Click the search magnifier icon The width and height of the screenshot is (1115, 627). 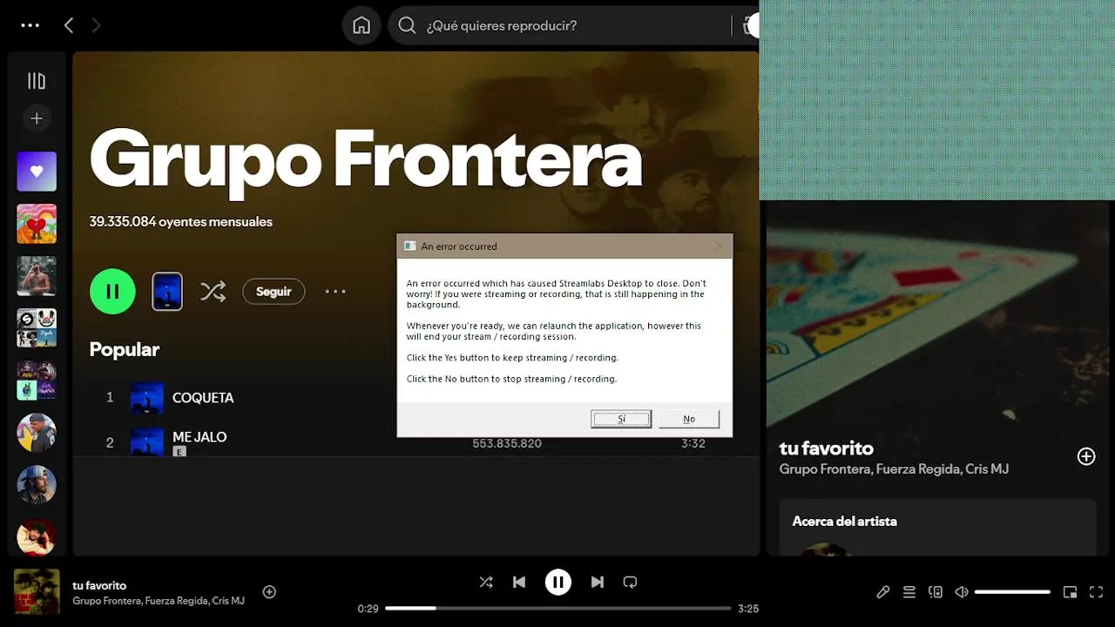(407, 25)
